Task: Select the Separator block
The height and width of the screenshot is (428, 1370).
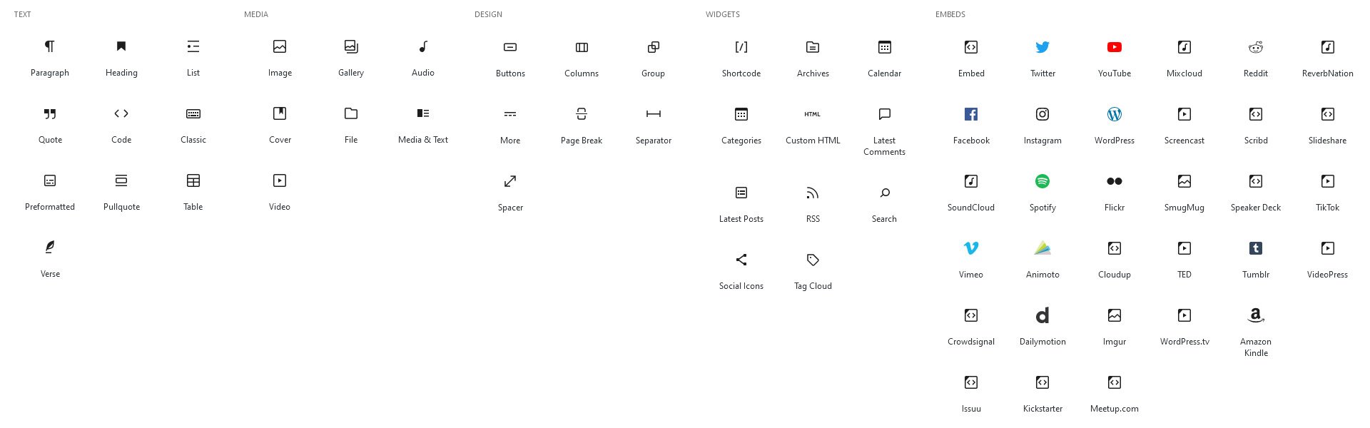Action: (x=653, y=126)
